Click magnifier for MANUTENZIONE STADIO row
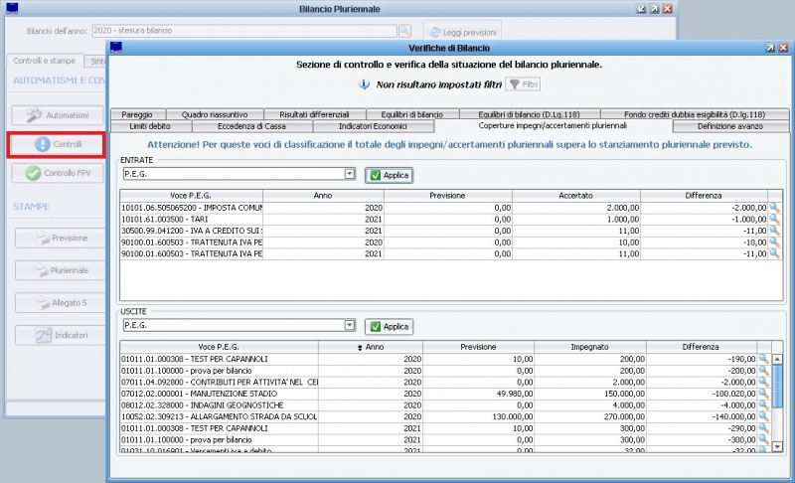 pyautogui.click(x=764, y=394)
